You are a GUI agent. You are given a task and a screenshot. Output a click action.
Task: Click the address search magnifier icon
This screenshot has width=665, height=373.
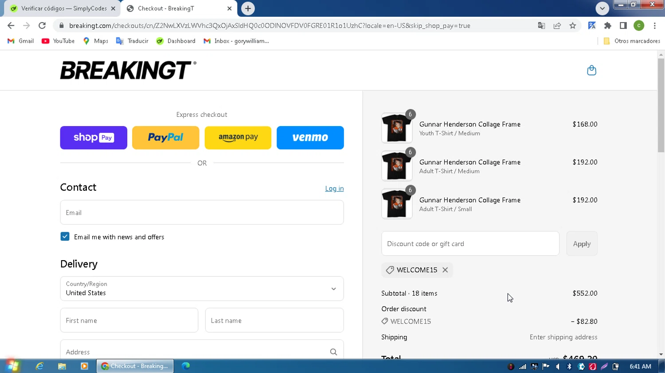[333, 352]
